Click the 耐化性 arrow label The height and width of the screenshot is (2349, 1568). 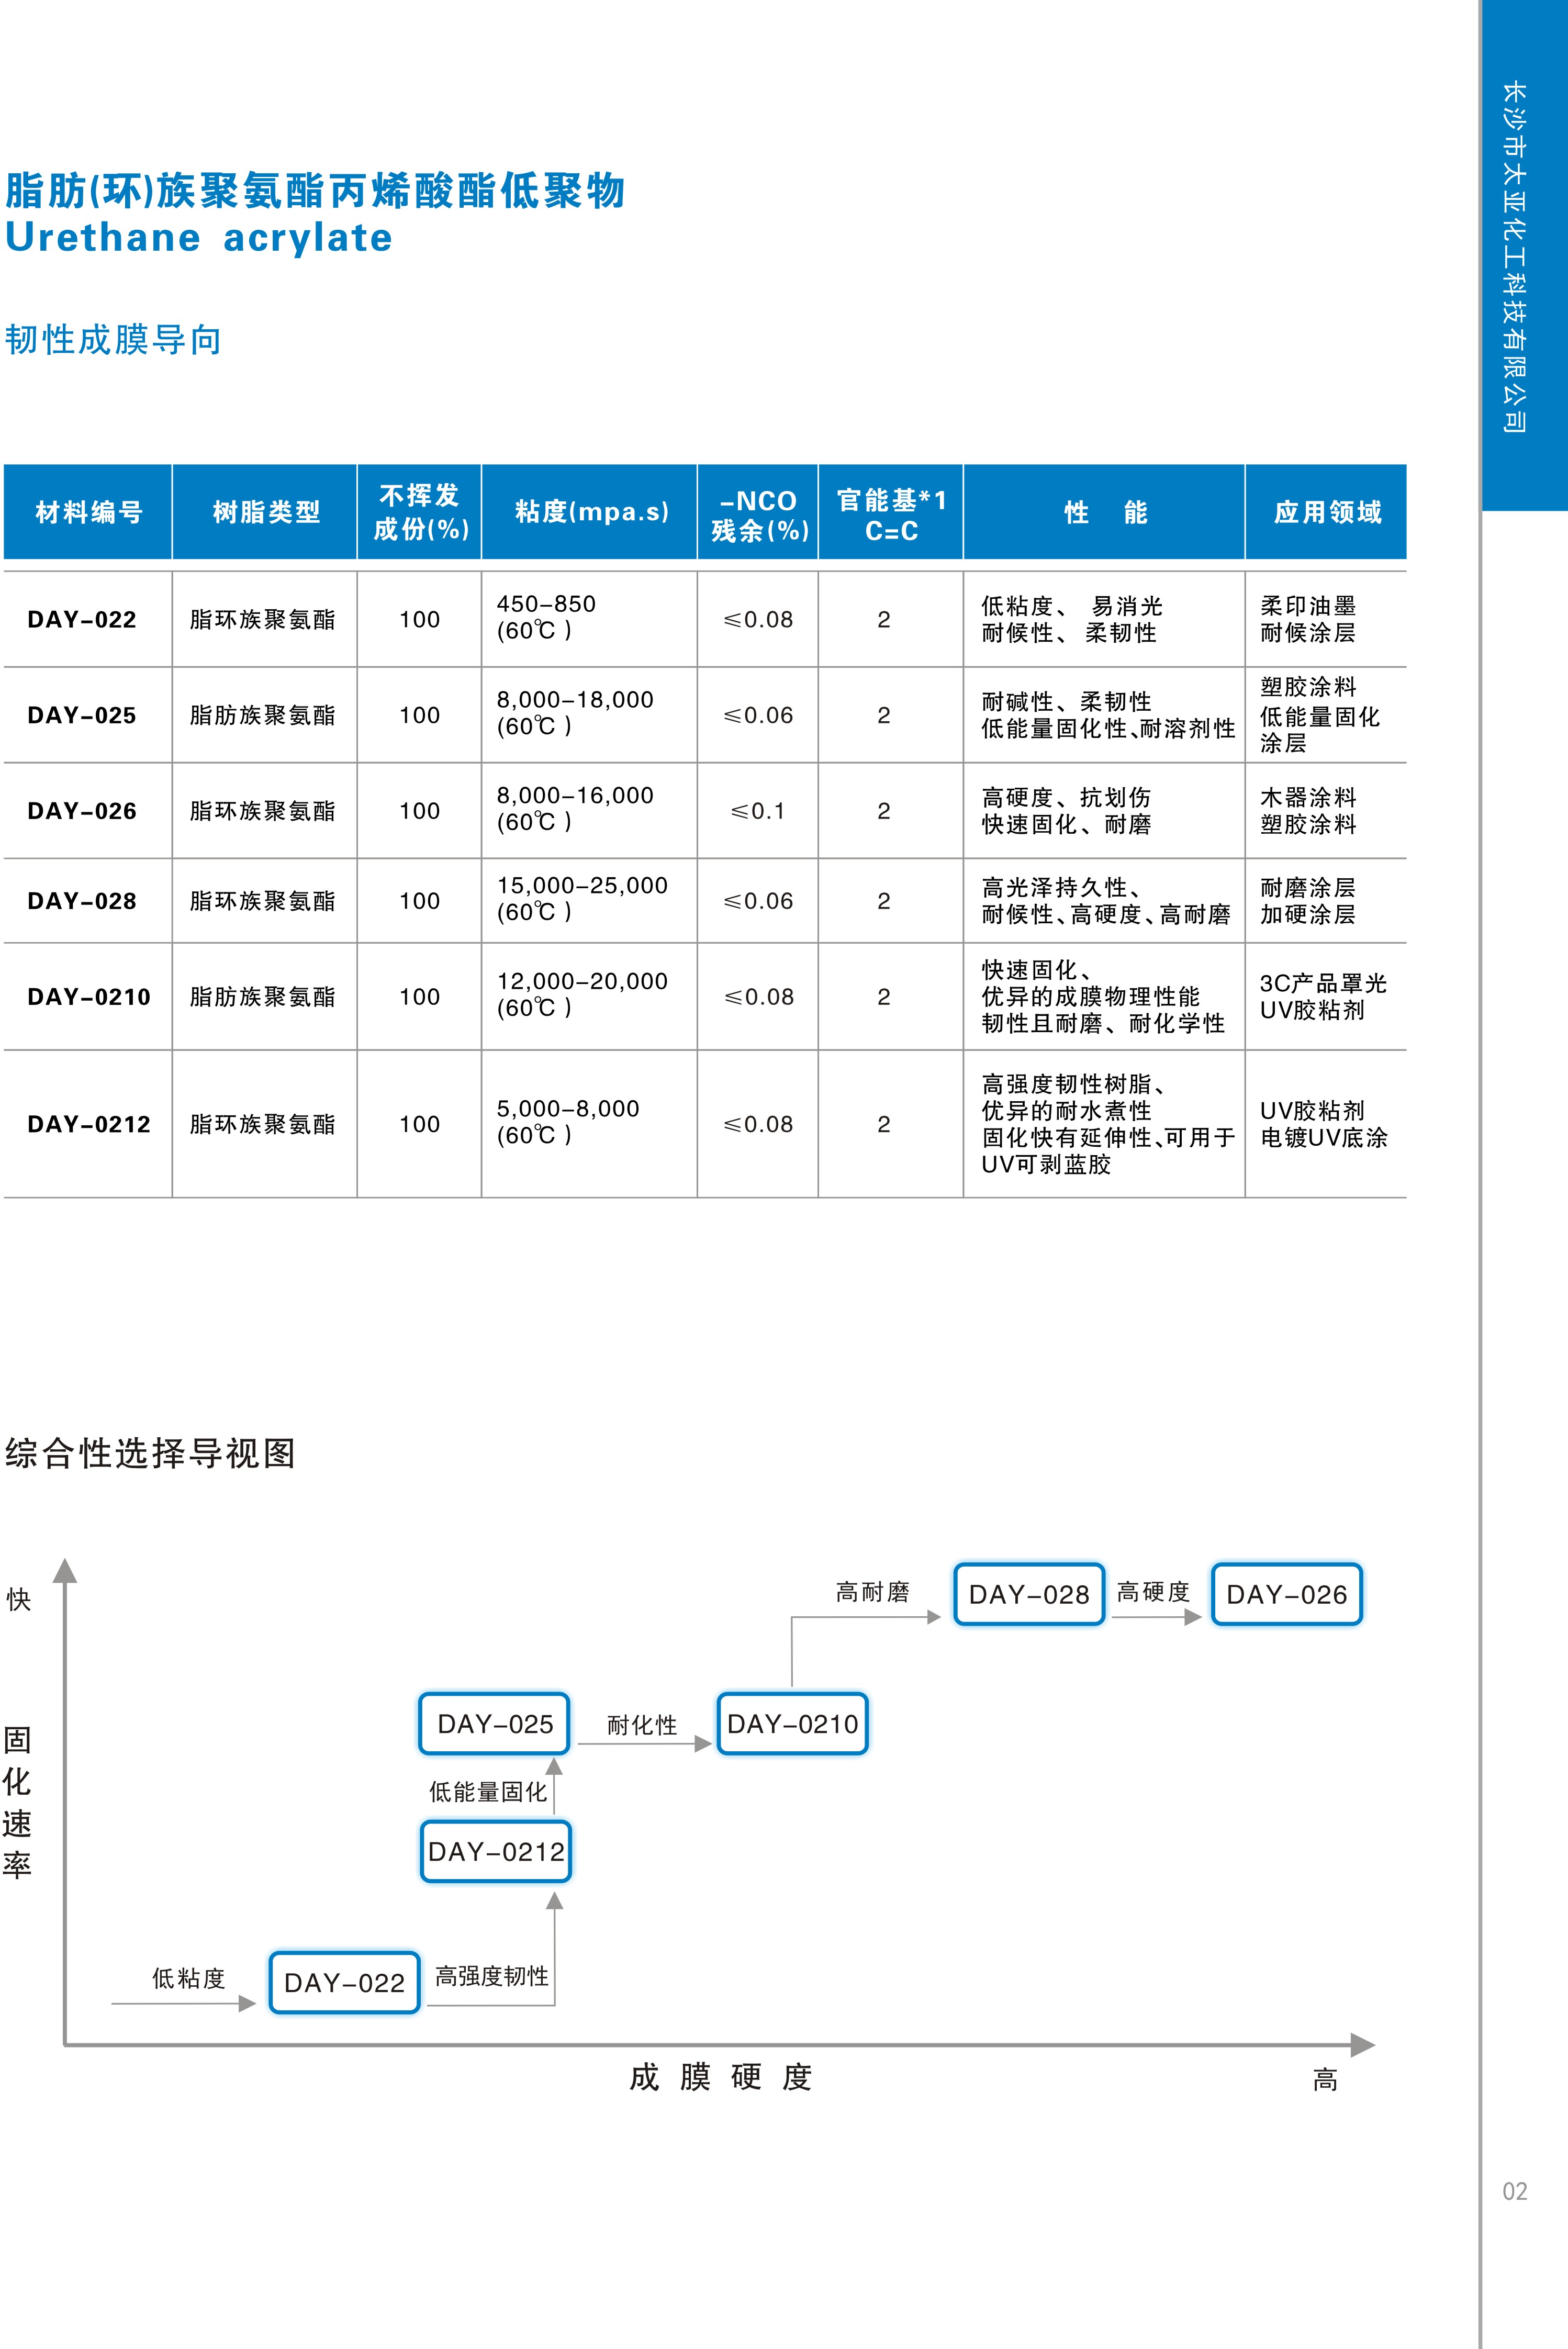(642, 1724)
